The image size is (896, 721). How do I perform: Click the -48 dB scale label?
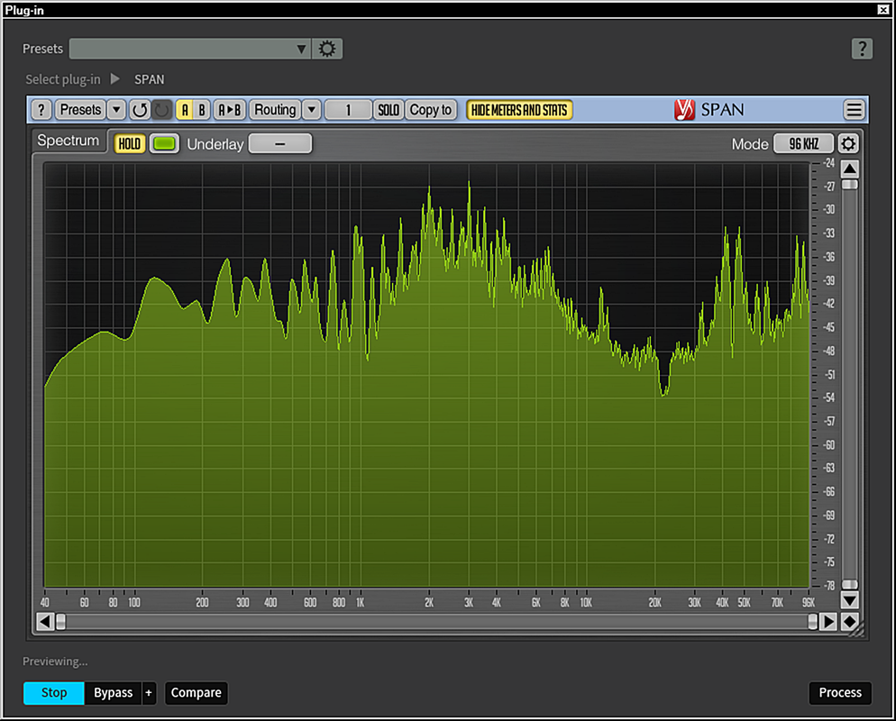829,351
